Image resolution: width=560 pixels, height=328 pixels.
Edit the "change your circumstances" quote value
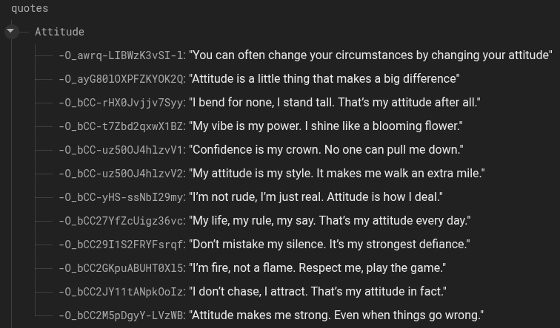(370, 55)
